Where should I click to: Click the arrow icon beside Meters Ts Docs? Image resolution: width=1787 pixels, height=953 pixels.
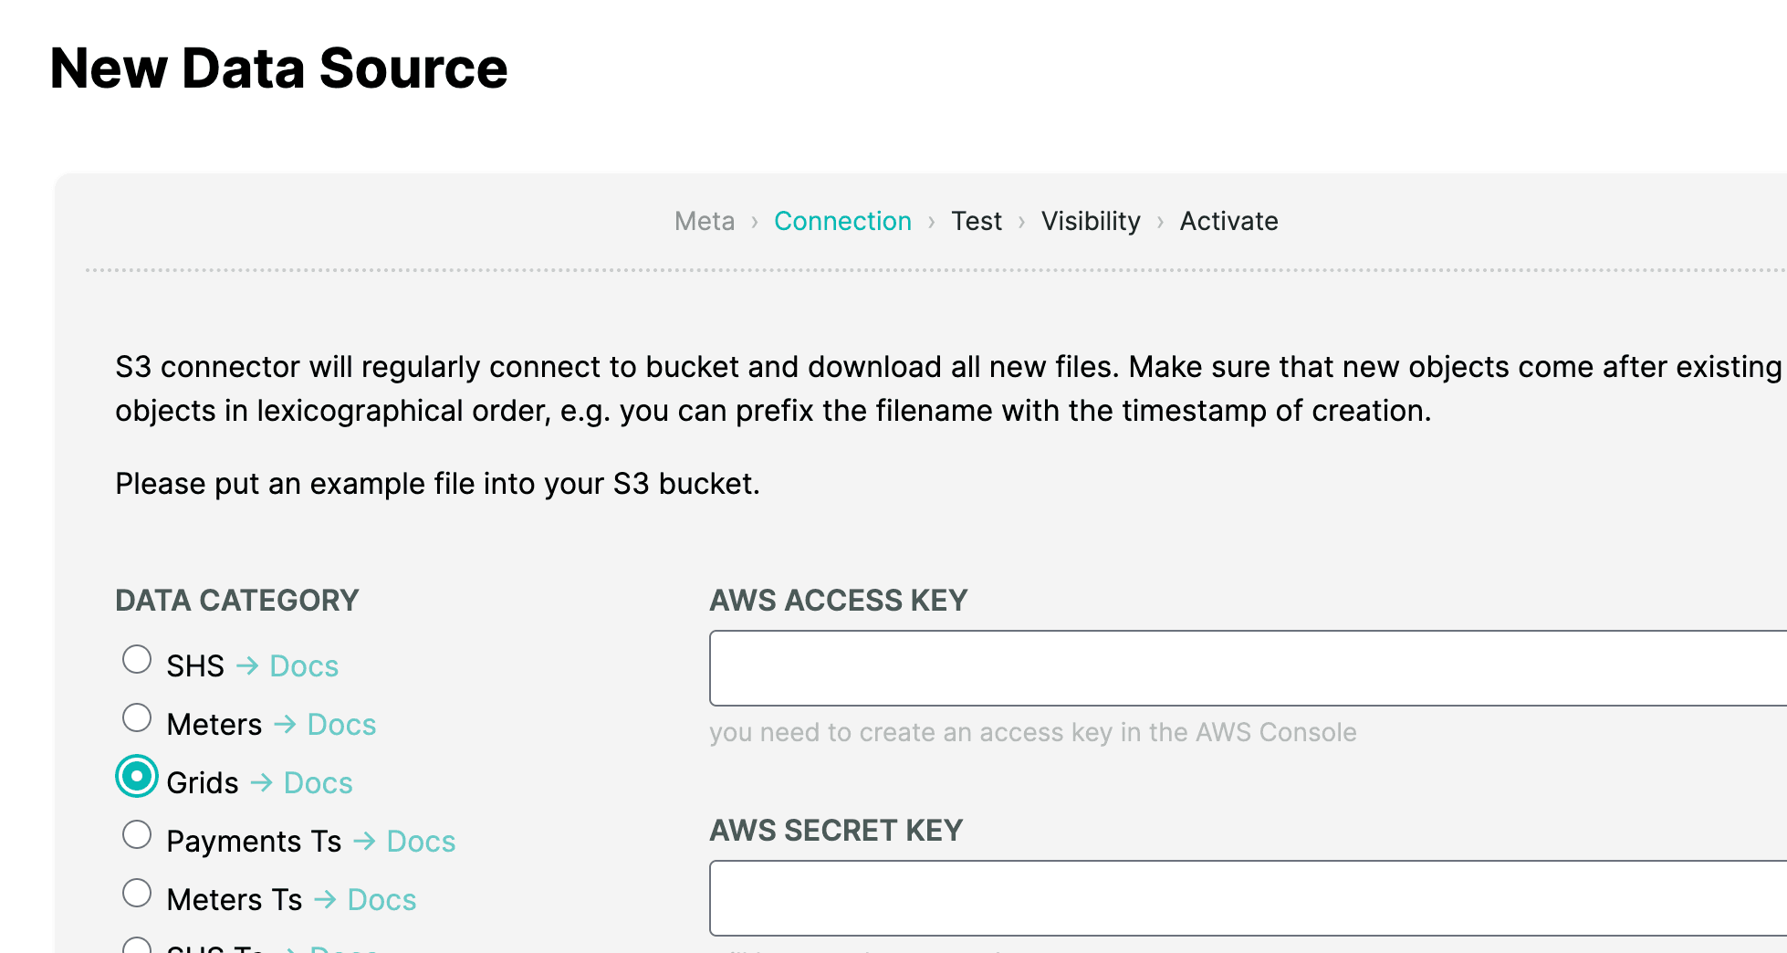[327, 898]
